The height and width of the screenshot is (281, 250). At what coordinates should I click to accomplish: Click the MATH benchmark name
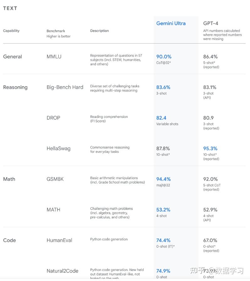pyautogui.click(x=53, y=210)
